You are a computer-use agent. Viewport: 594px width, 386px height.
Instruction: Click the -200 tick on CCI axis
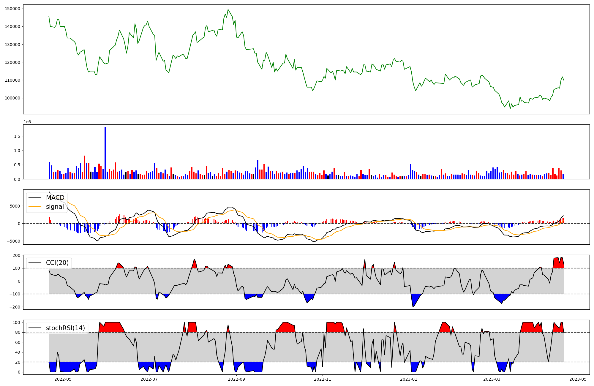click(x=15, y=307)
